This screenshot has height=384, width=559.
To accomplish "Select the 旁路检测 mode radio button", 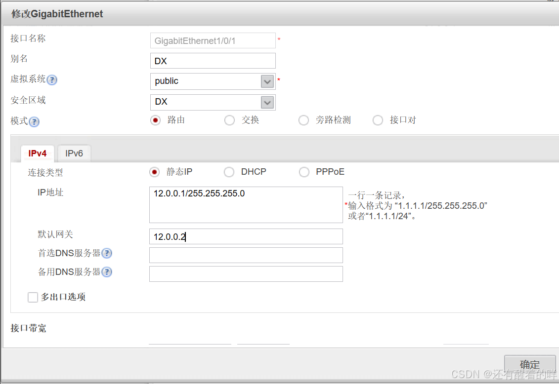I will [304, 120].
